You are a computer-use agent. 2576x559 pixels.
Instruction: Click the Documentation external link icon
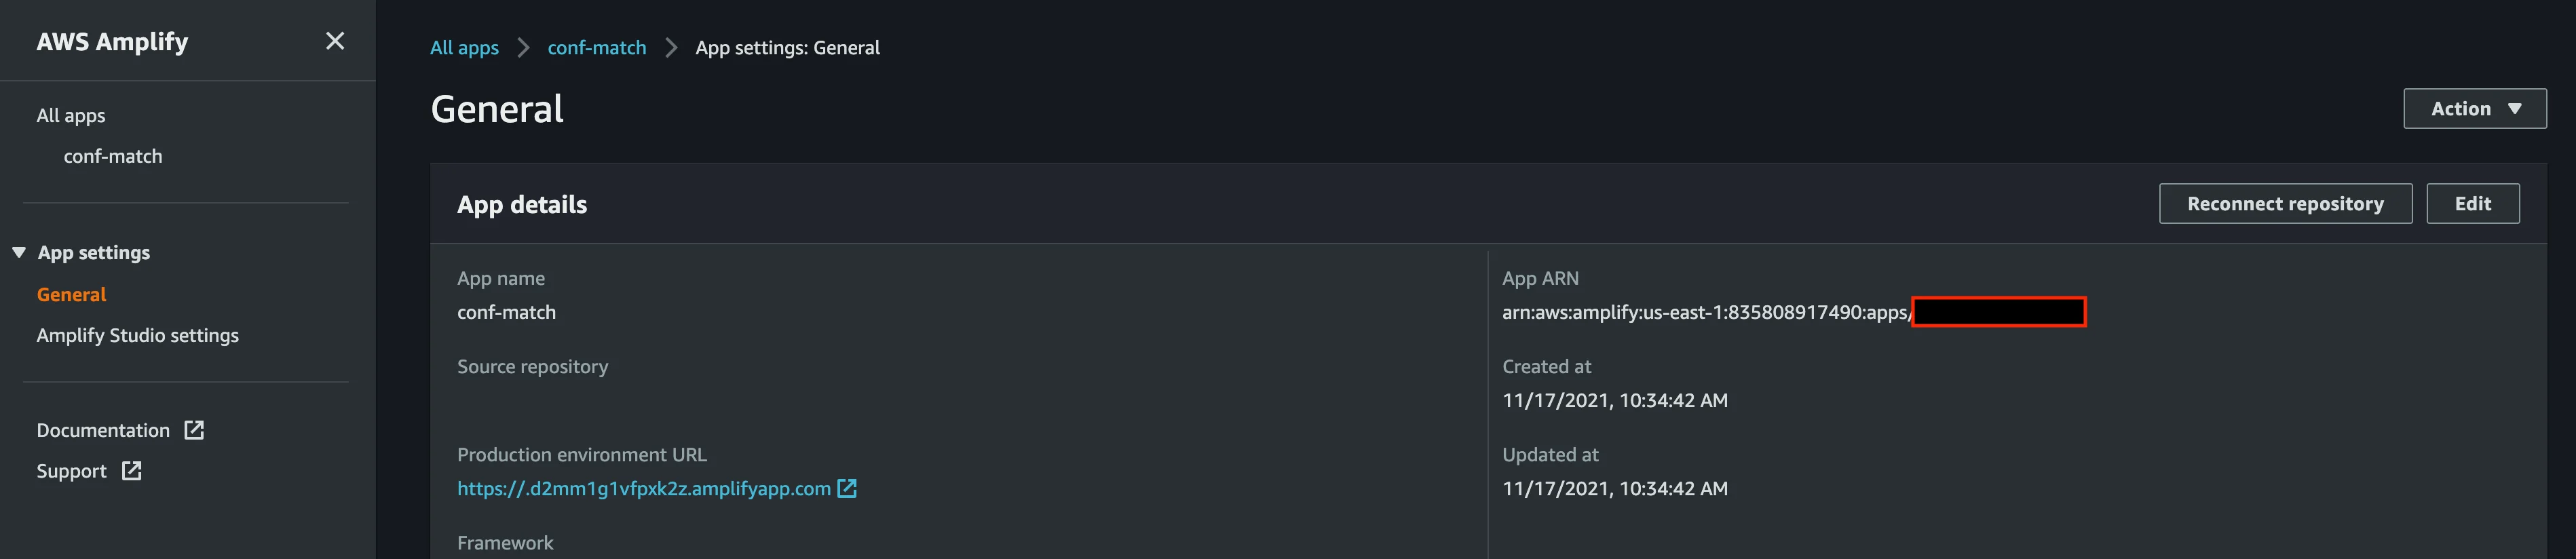point(194,430)
